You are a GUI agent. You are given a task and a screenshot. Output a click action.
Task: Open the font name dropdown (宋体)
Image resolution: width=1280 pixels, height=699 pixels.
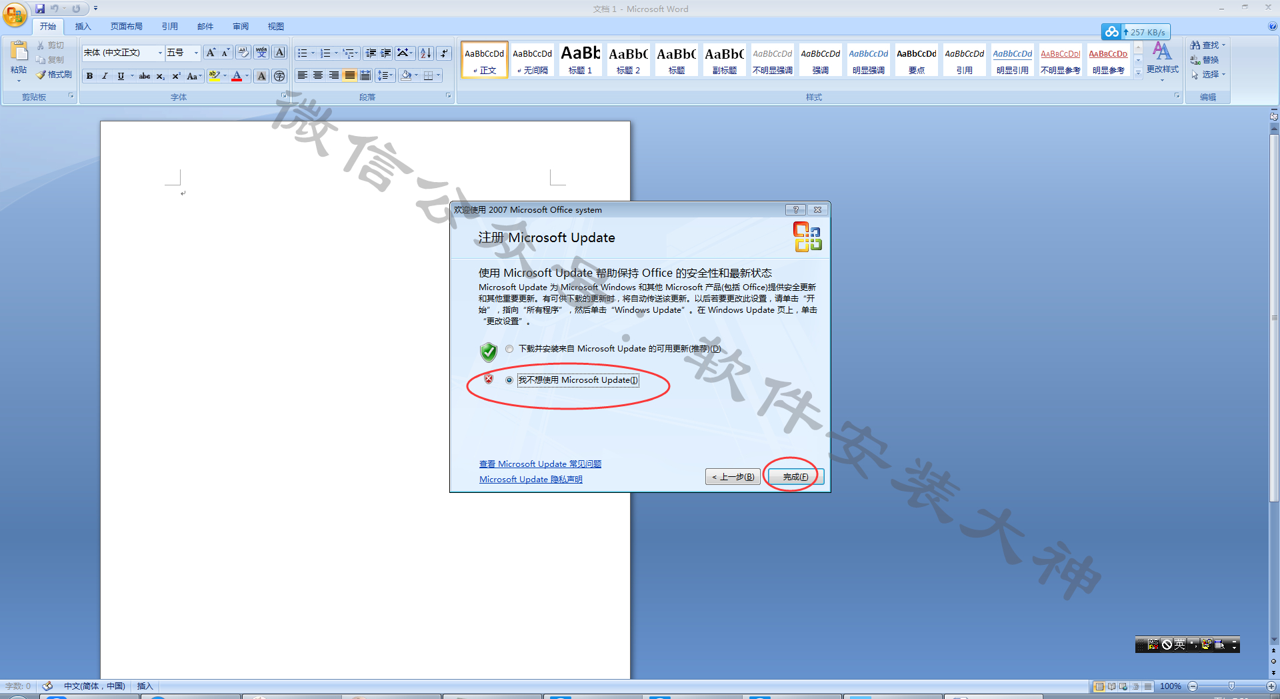click(x=160, y=53)
